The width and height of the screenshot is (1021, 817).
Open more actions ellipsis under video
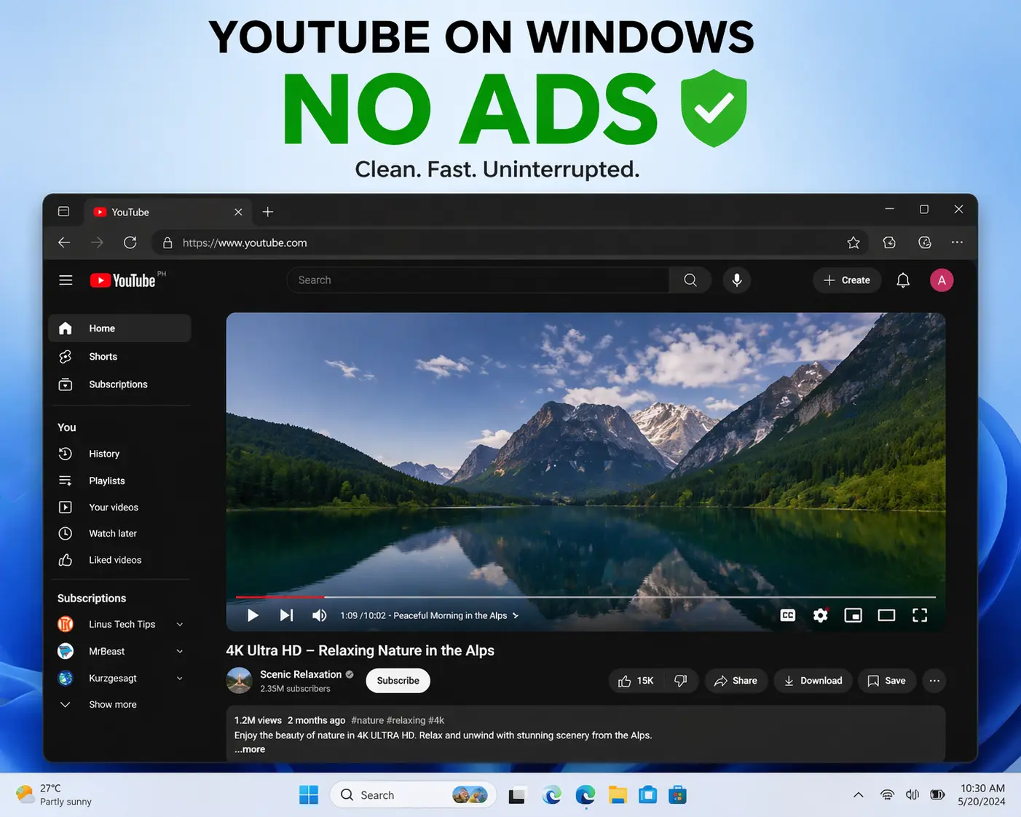click(x=934, y=681)
